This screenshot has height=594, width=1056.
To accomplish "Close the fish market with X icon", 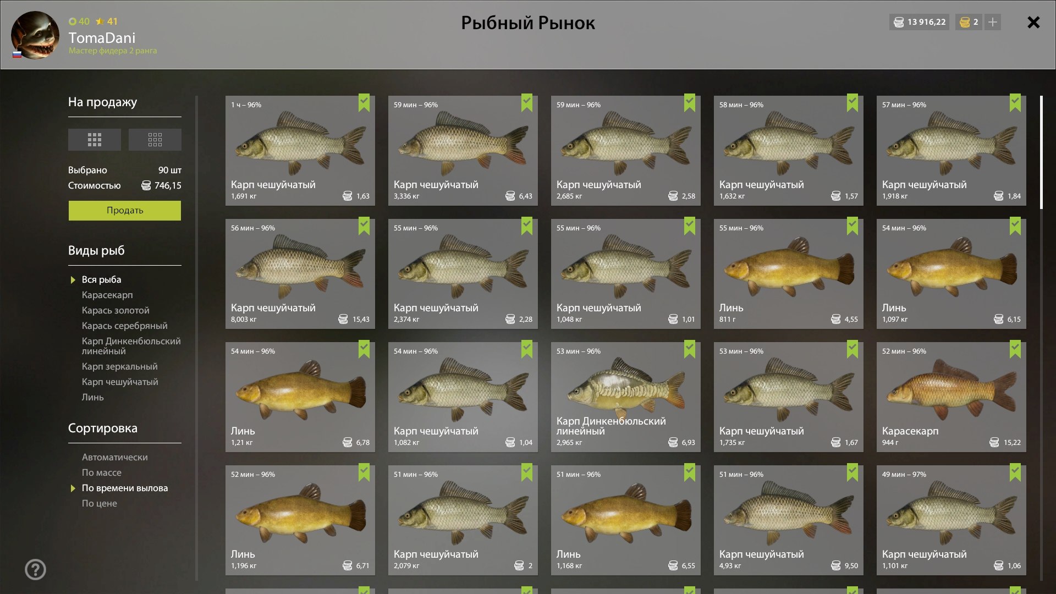I will coord(1033,22).
